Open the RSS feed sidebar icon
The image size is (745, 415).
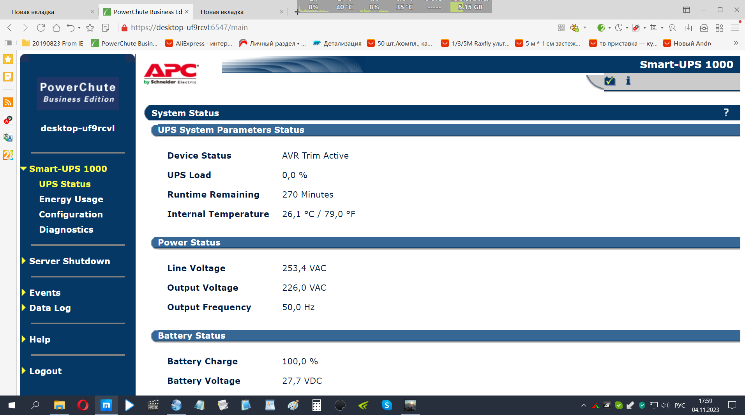pyautogui.click(x=8, y=102)
